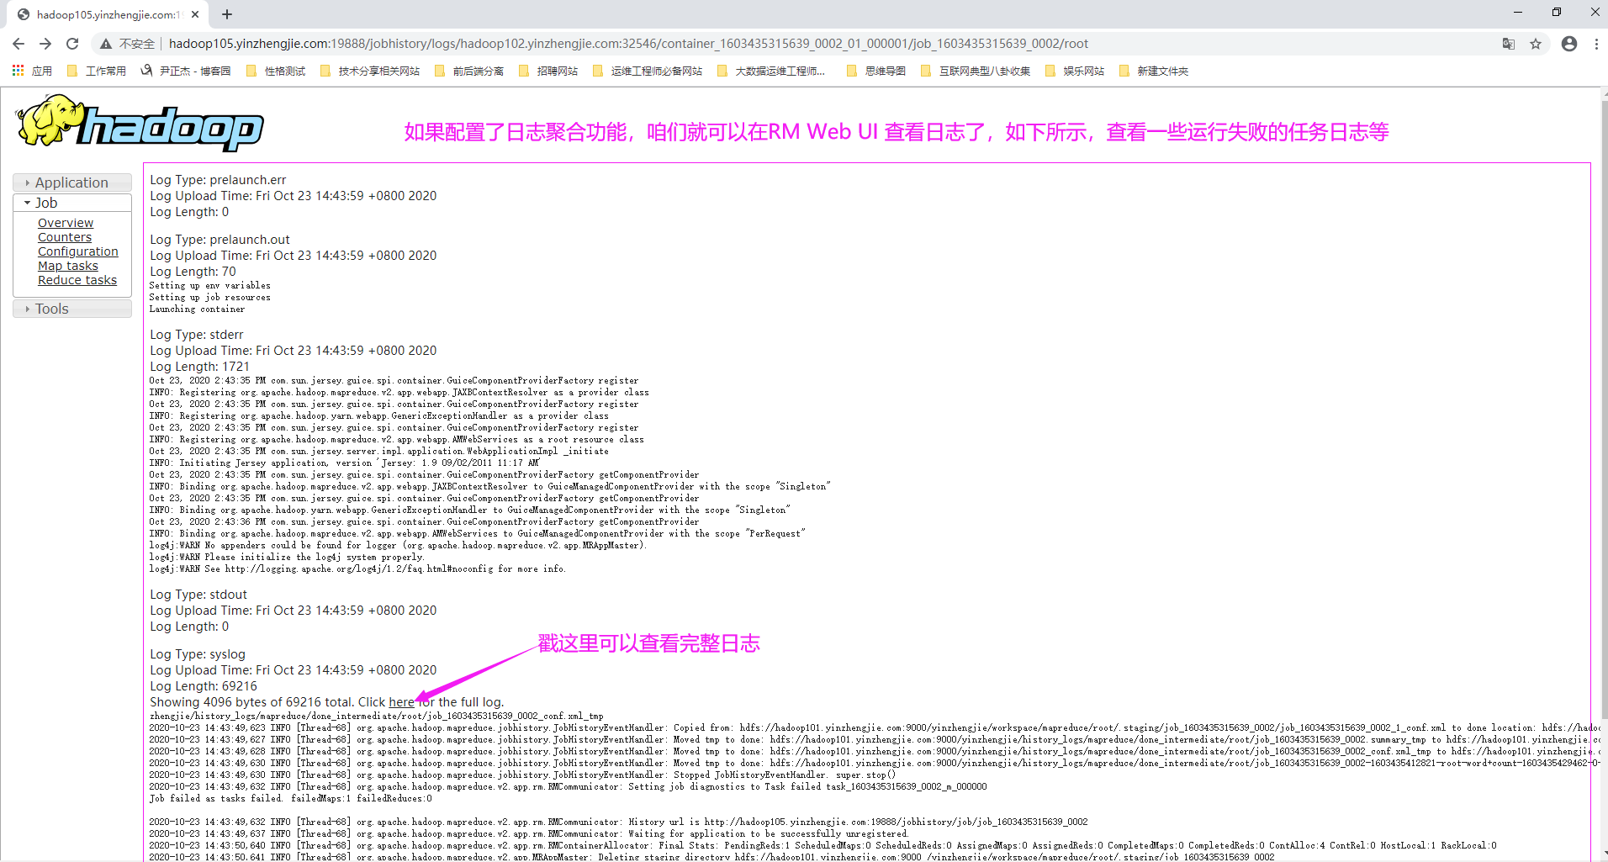The image size is (1608, 862).
Task: Bookmark this page with the star icon
Action: coord(1537,43)
